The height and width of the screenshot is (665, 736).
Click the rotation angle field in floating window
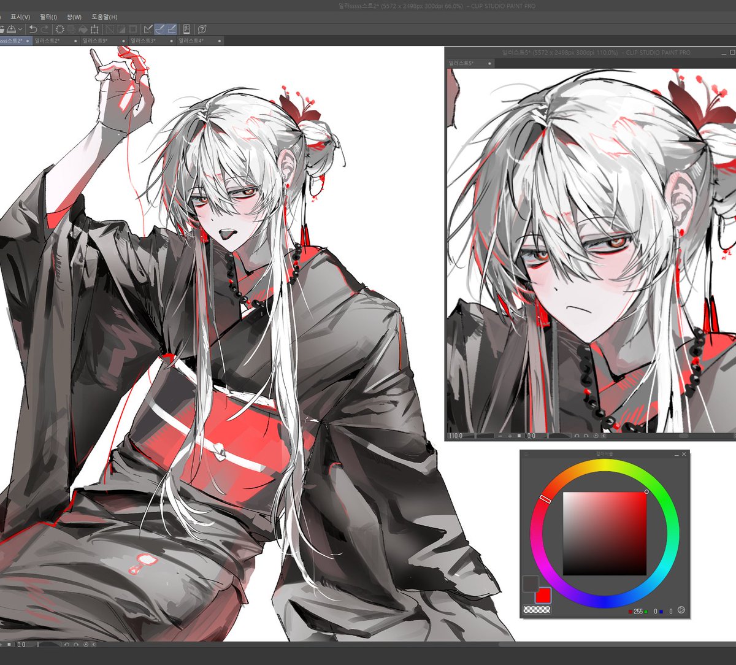click(532, 436)
